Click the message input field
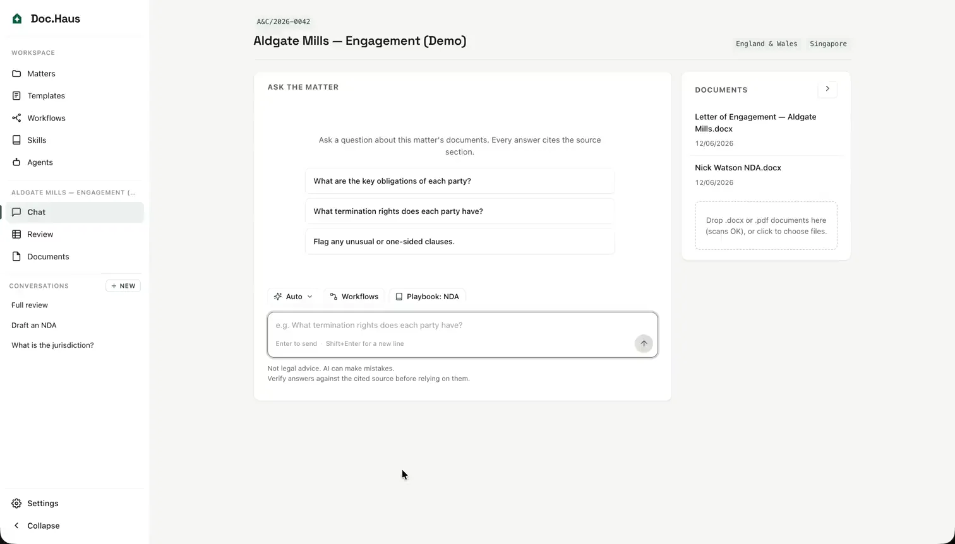The height and width of the screenshot is (544, 955). click(462, 334)
